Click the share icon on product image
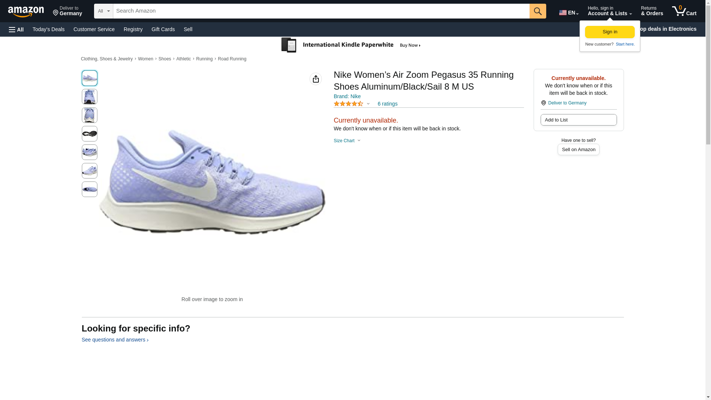711x400 pixels. [x=316, y=79]
